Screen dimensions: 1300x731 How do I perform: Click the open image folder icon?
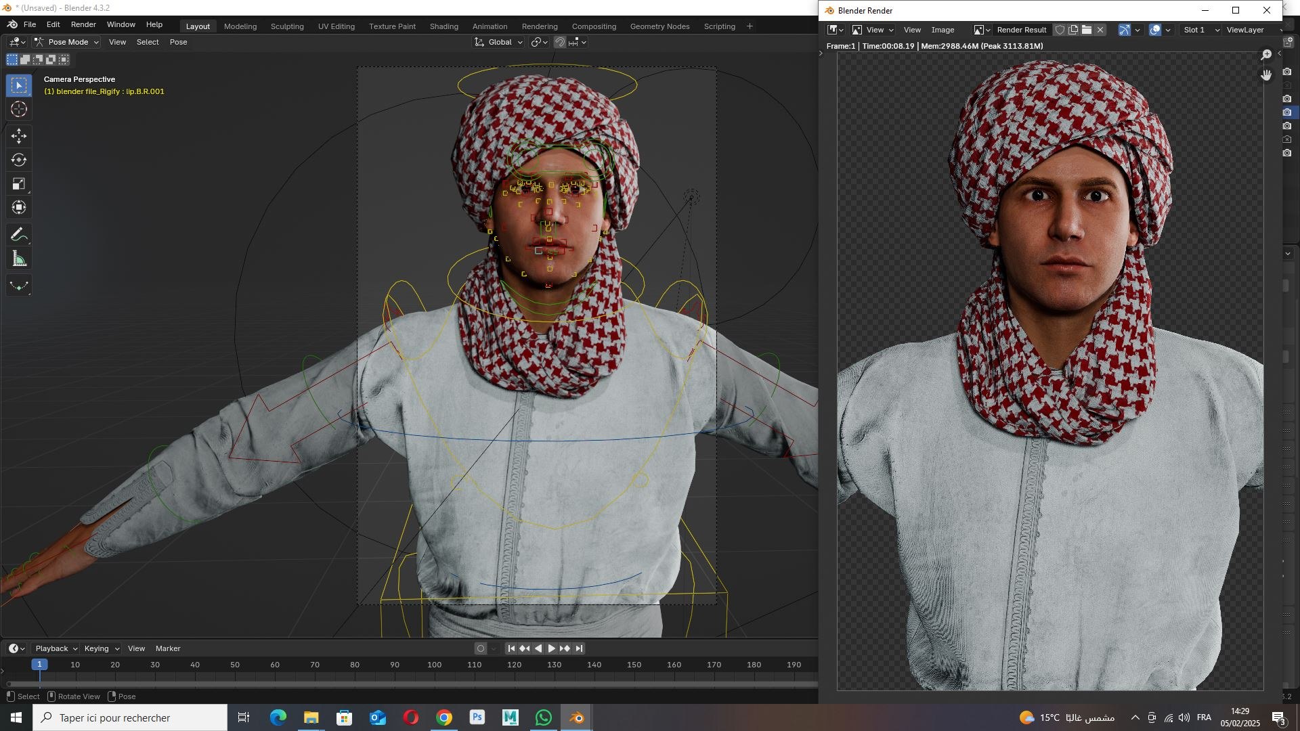point(1087,30)
